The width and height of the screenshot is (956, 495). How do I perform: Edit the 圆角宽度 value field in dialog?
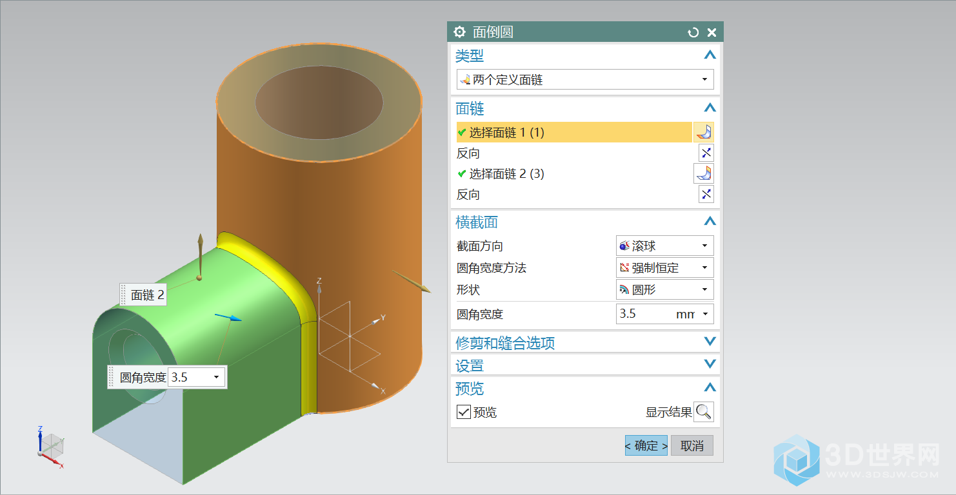[x=645, y=314]
